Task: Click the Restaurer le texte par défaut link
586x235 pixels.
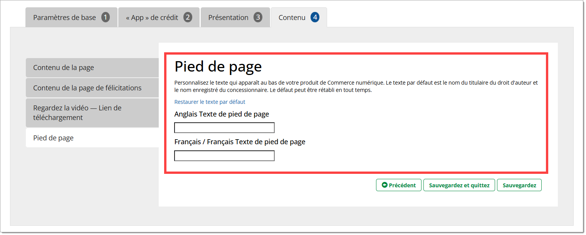Action: click(x=210, y=102)
